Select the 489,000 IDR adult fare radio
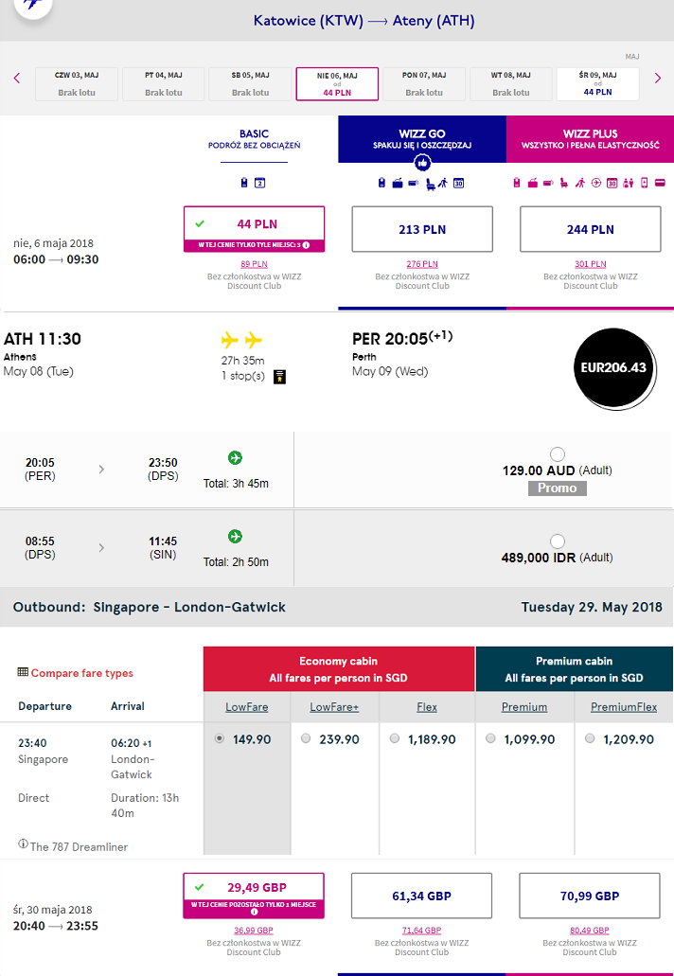The width and height of the screenshot is (674, 976). [x=558, y=541]
